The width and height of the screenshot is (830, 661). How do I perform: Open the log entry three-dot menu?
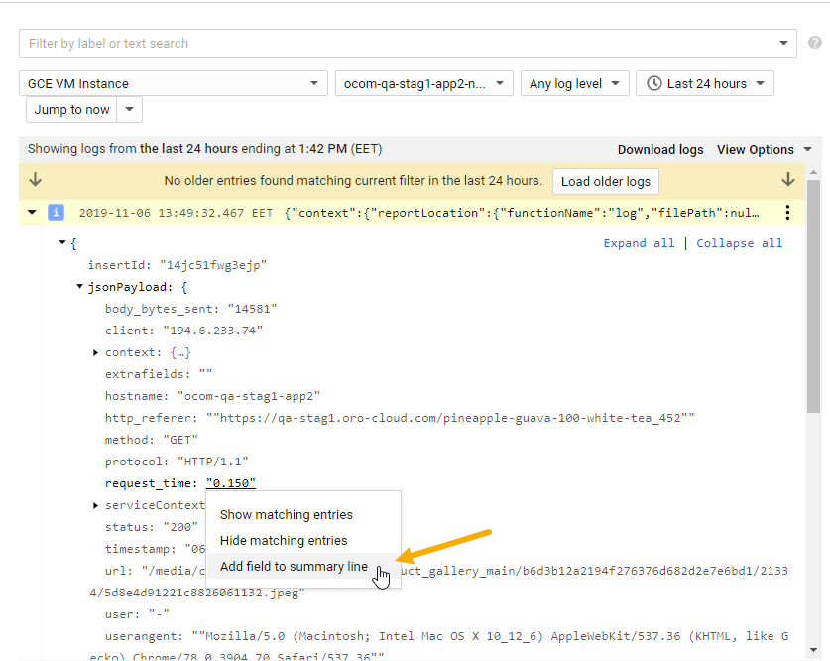pos(787,212)
